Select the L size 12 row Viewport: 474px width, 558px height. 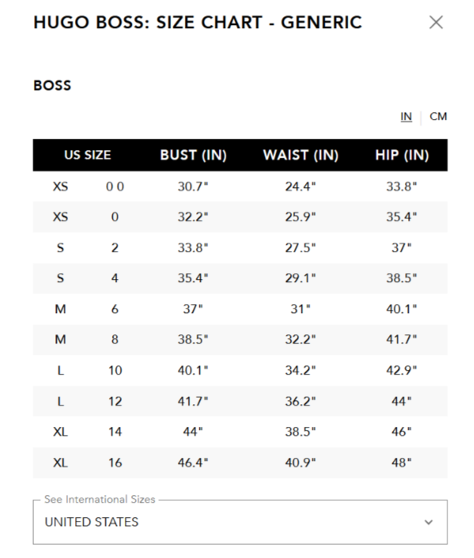pos(239,401)
